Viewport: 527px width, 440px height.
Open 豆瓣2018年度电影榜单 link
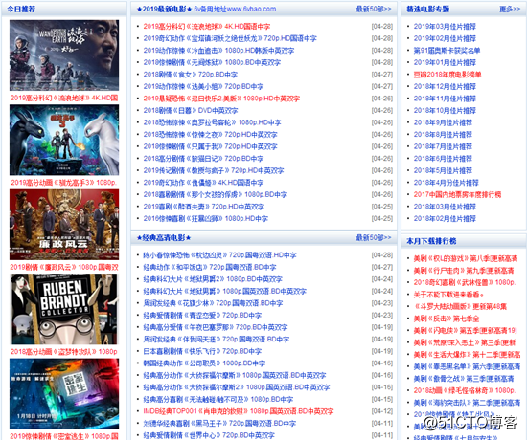(447, 75)
